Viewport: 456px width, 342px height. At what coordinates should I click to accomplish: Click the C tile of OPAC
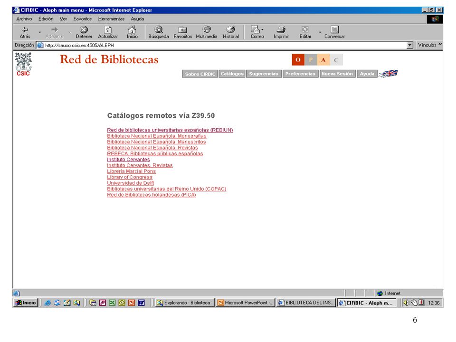[336, 60]
